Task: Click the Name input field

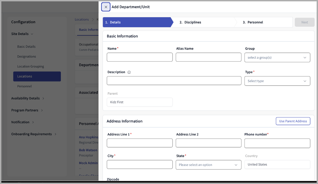Action: point(139,58)
